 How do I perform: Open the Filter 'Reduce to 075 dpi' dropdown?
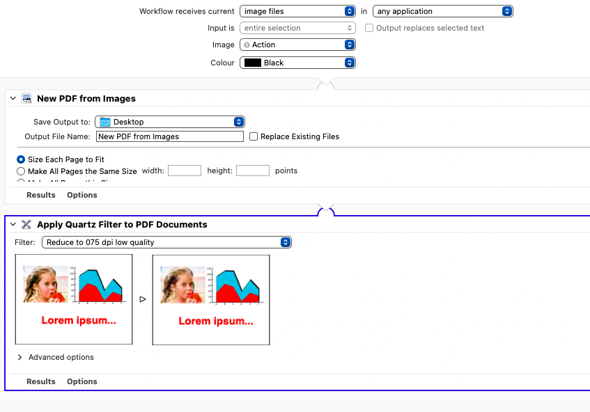click(166, 242)
